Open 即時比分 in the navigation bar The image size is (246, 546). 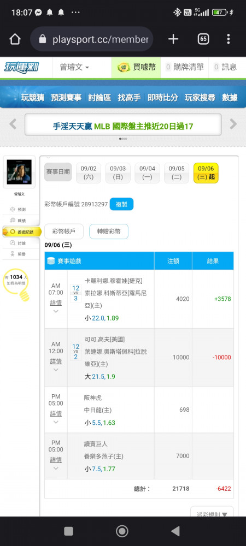tap(163, 98)
